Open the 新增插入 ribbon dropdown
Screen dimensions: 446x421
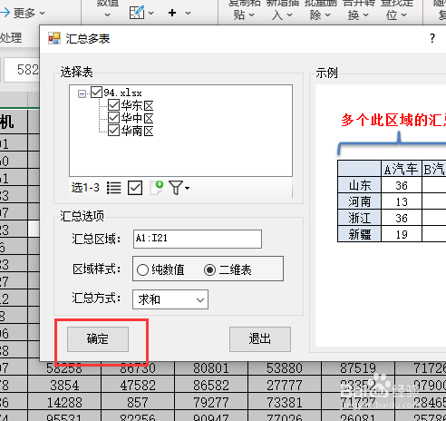pyautogui.click(x=282, y=9)
